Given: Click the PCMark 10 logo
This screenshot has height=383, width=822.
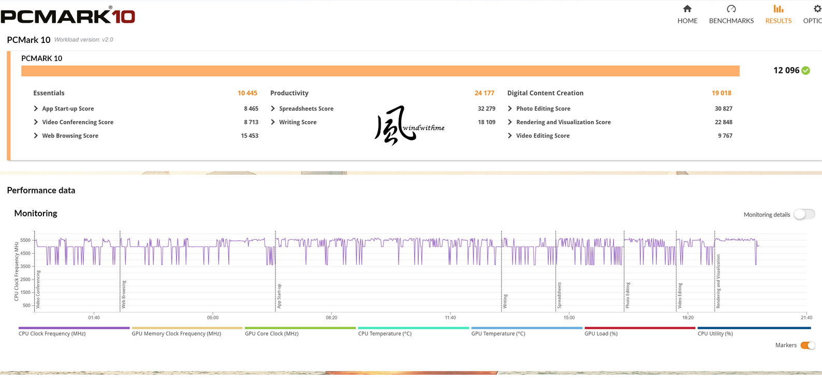Looking at the screenshot, I should point(68,16).
